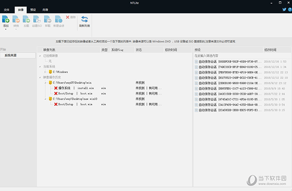Click the red X 删除 (Delete) button

coord(71,17)
